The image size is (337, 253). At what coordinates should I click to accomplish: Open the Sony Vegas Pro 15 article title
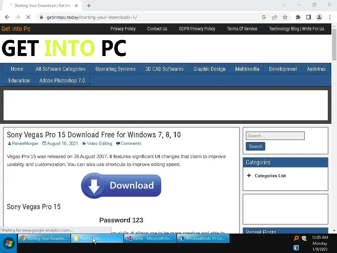(94, 135)
